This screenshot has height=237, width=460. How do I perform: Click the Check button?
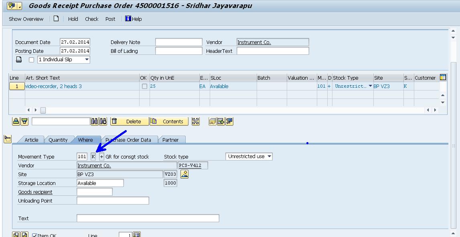click(x=92, y=19)
